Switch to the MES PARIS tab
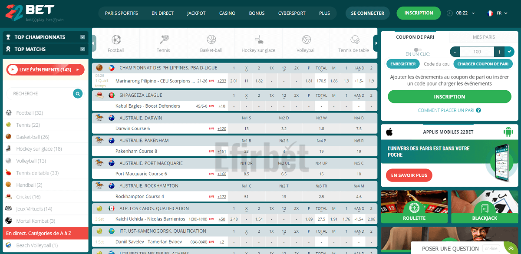 (x=484, y=37)
